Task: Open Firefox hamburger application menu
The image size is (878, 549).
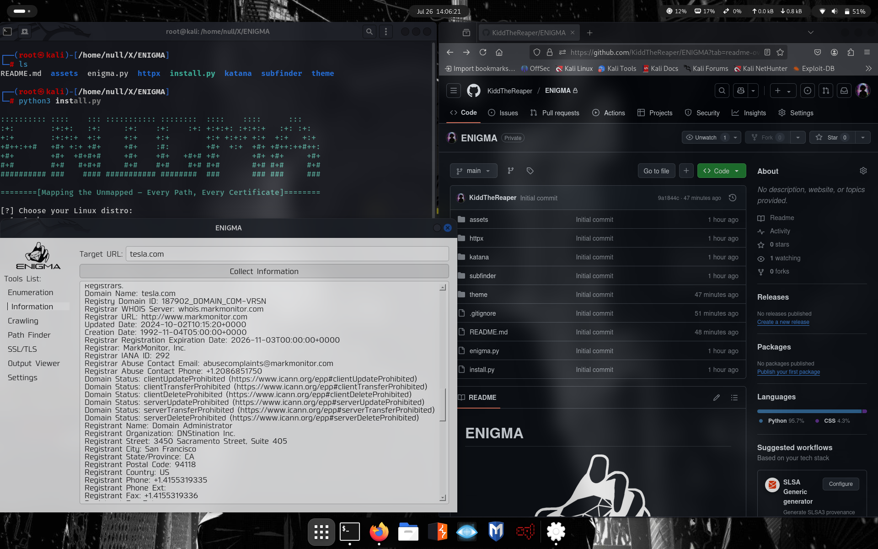Action: click(867, 52)
